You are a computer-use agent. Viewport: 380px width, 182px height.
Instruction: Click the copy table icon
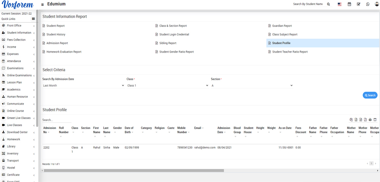351,120
